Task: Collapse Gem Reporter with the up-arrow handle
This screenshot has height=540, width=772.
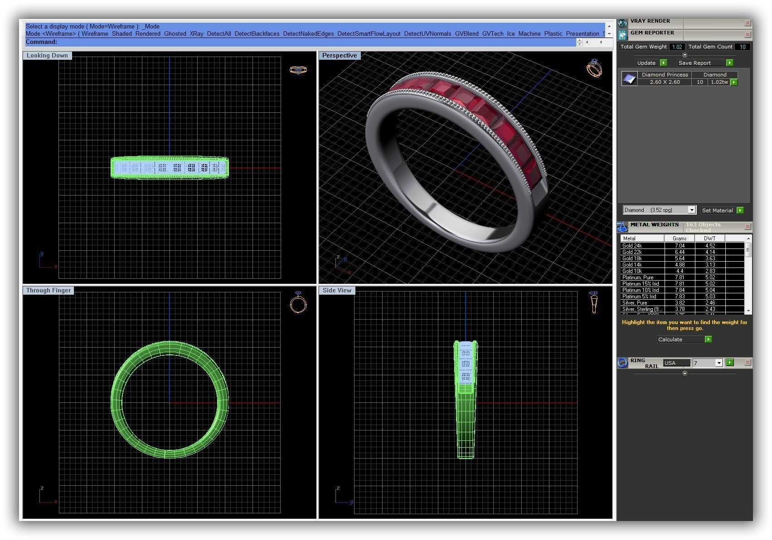Action: [x=685, y=55]
